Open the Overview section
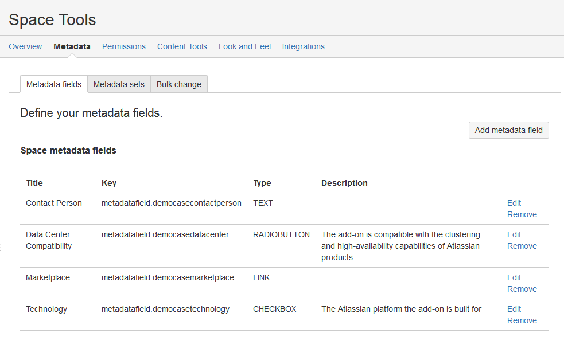Viewport: 564px width, 337px height. point(25,46)
